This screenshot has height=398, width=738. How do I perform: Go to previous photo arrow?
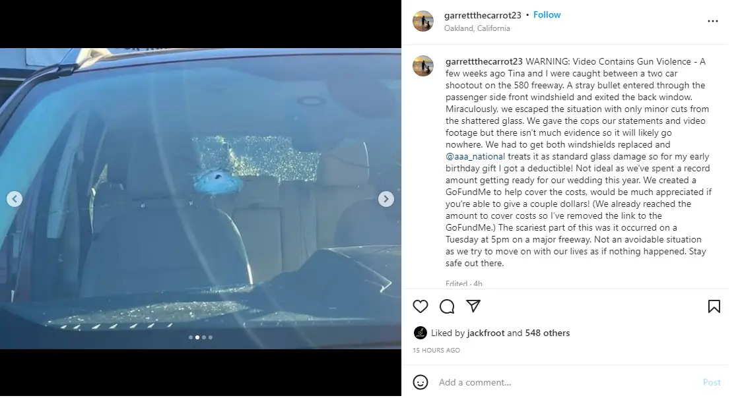click(x=15, y=199)
